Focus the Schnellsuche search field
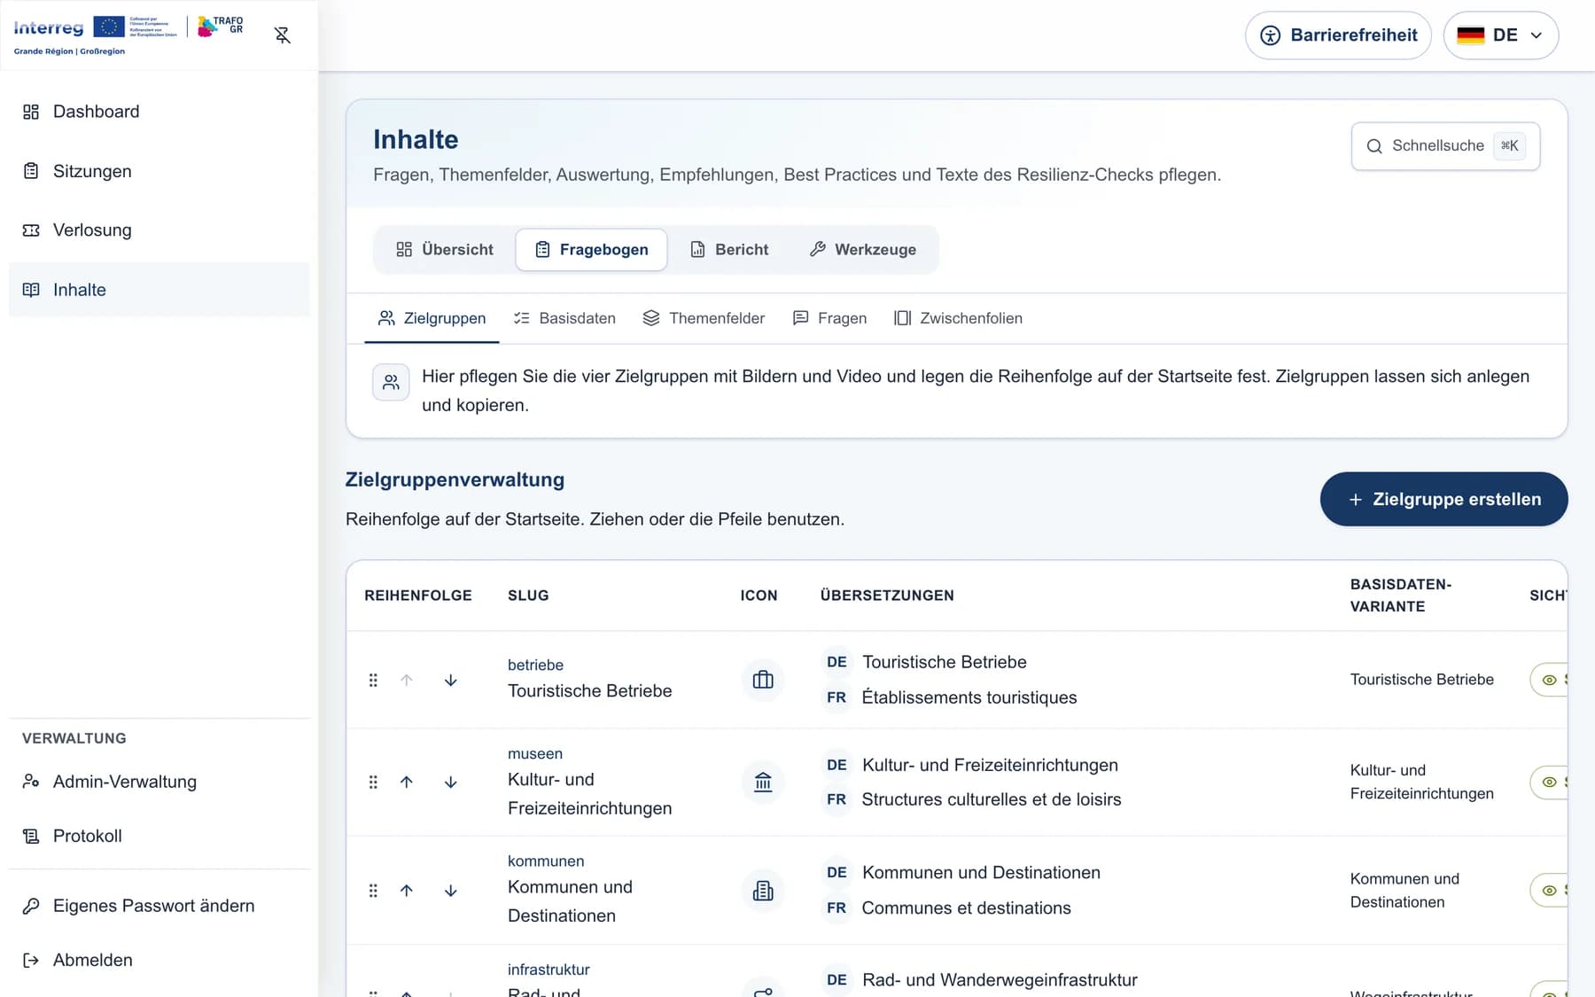This screenshot has height=997, width=1595. (x=1445, y=146)
